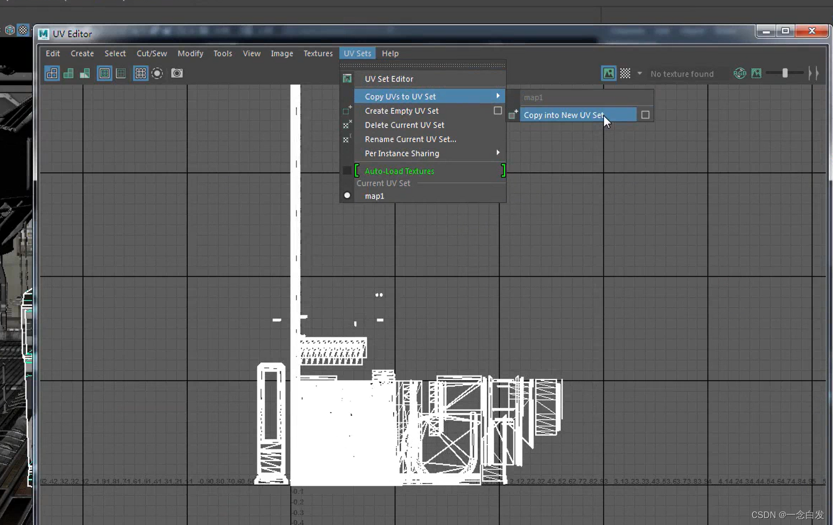Open Create Empty UV Set option box
Image resolution: width=833 pixels, height=525 pixels.
coord(497,111)
